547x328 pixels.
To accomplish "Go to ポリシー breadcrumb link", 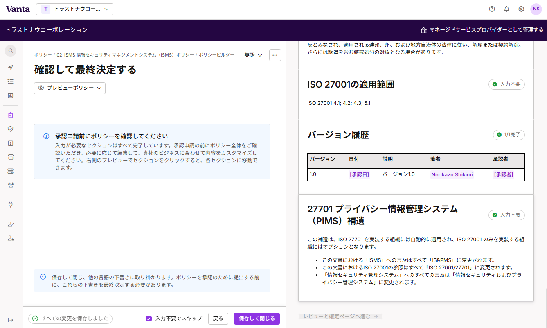I will (43, 55).
